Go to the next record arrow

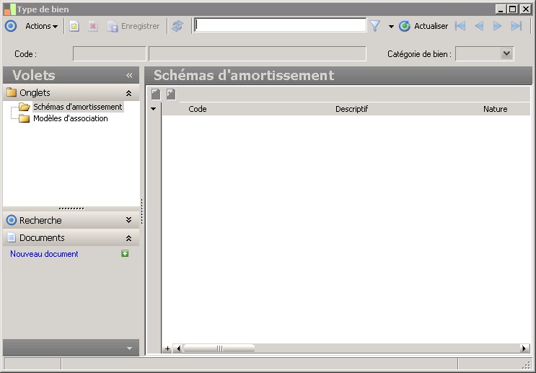coord(497,26)
